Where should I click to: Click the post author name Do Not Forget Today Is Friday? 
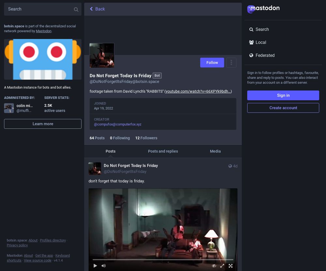click(x=131, y=166)
